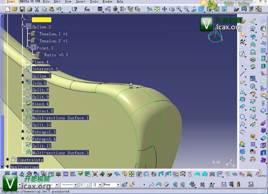This screenshot has height=194, width=268.
Task: Open the line type None dropdown
Action: pos(111,185)
